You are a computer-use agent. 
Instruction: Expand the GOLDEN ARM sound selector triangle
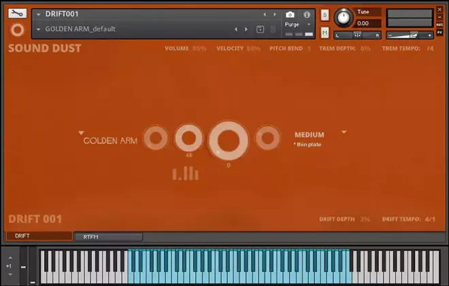pyautogui.click(x=82, y=132)
